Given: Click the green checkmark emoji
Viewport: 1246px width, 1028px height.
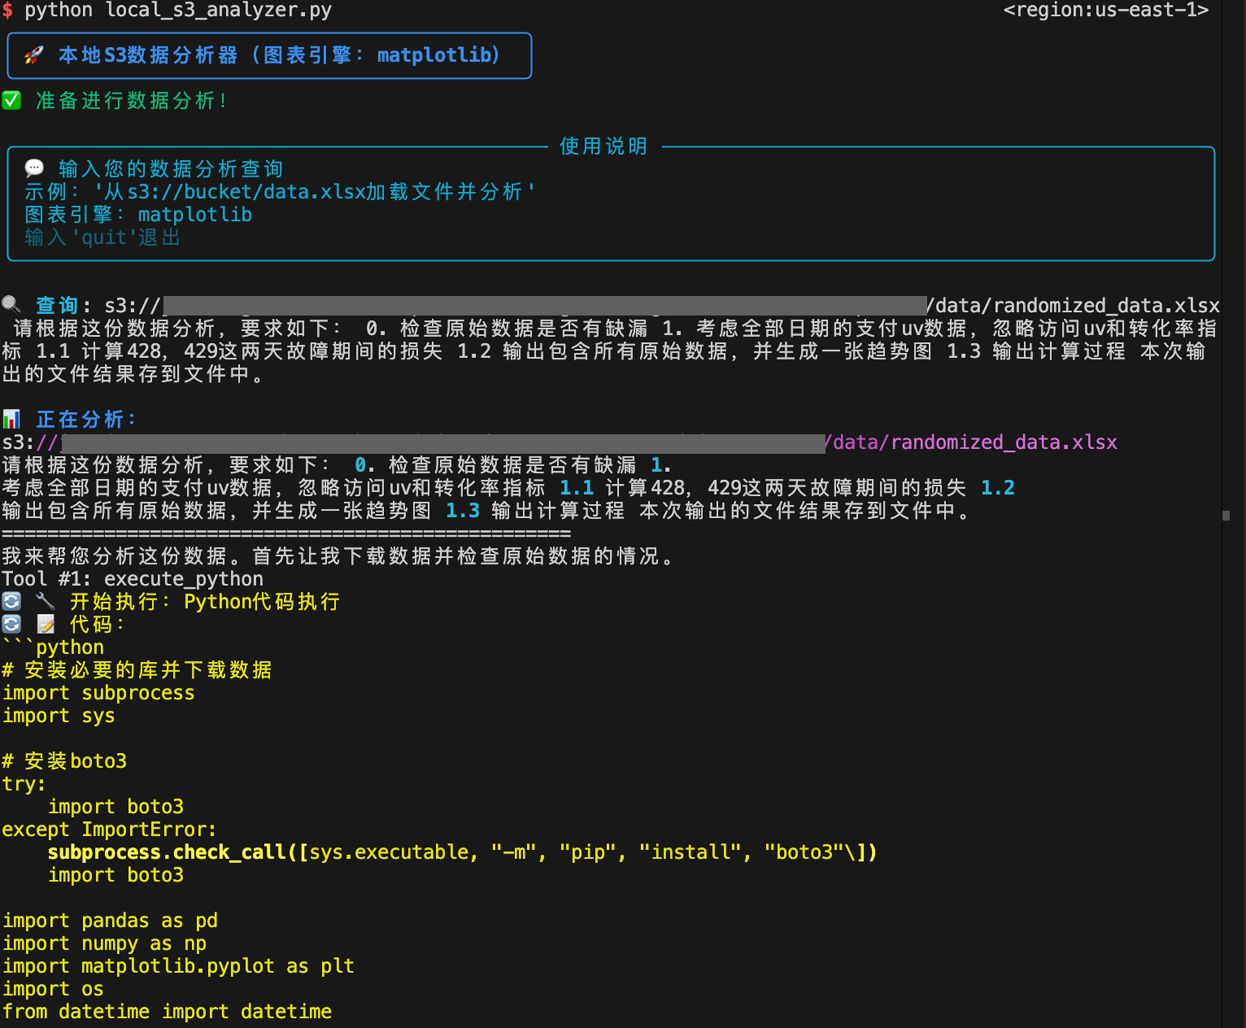Looking at the screenshot, I should [11, 100].
